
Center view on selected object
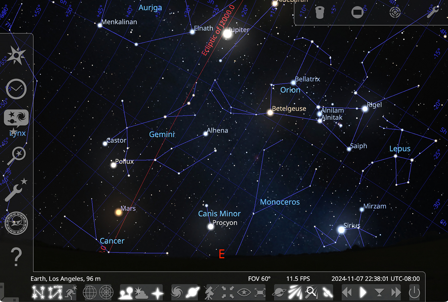pos(228,292)
